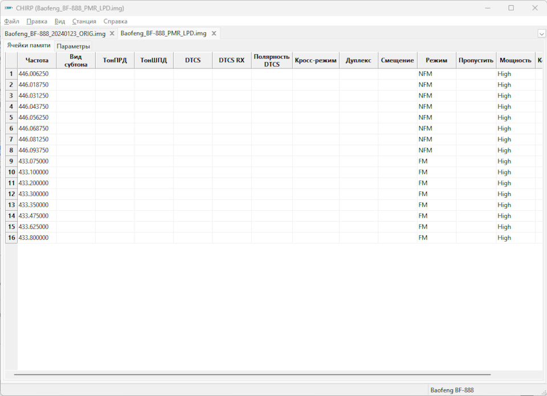This screenshot has height=396, width=547.
Task: Select memory row number 12
Action: click(x=11, y=194)
